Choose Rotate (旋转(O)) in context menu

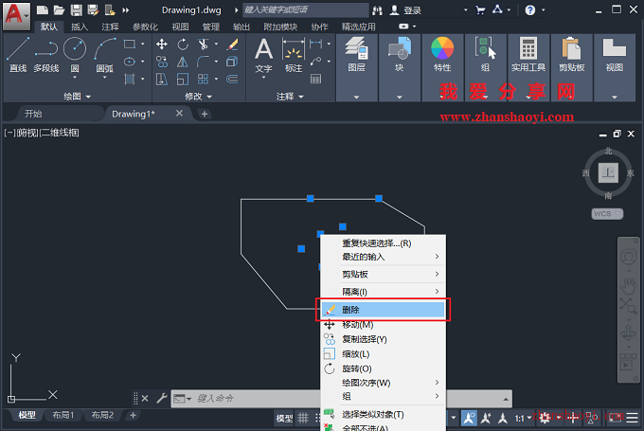[383, 368]
